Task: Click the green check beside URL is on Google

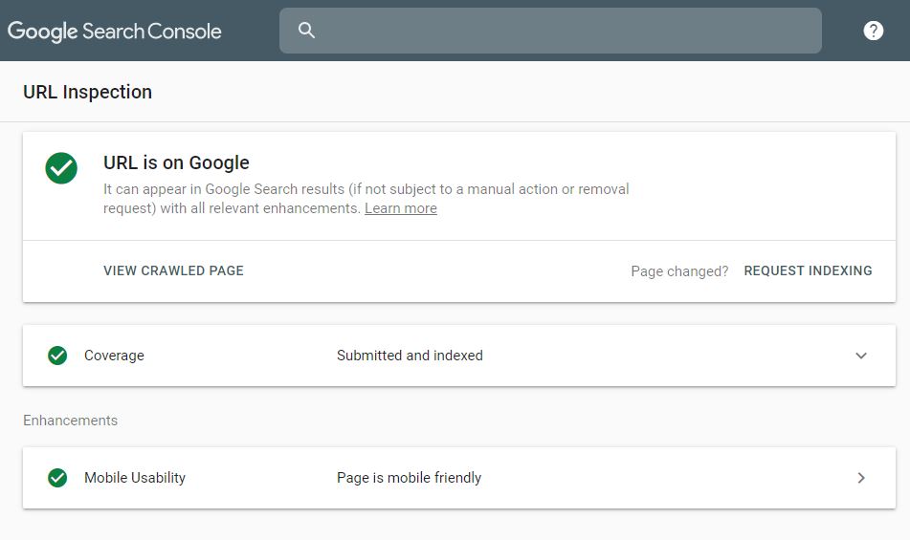Action: (61, 168)
